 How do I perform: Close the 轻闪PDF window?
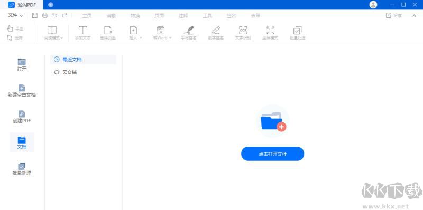(415, 5)
